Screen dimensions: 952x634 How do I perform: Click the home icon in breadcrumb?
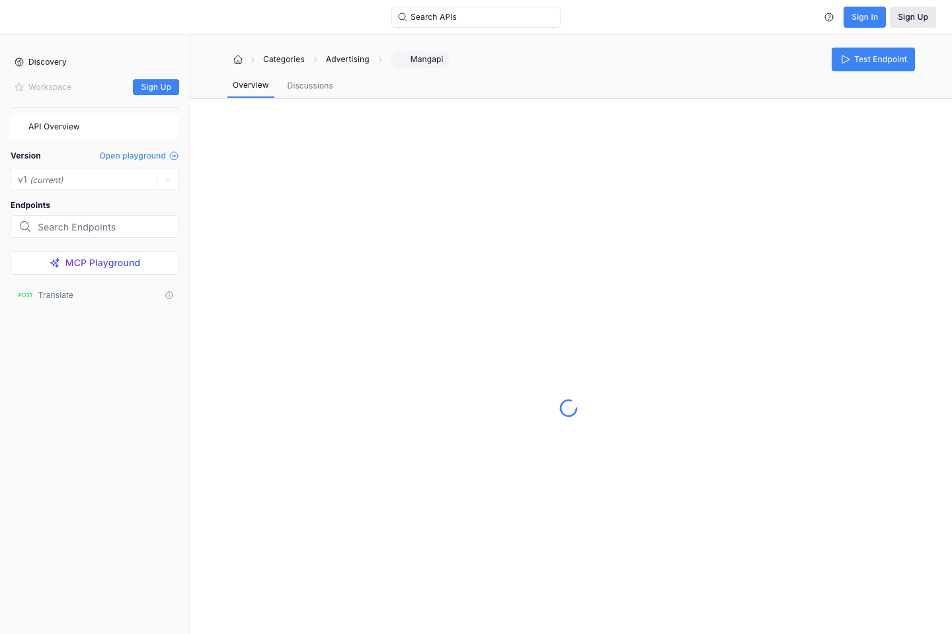click(x=237, y=59)
